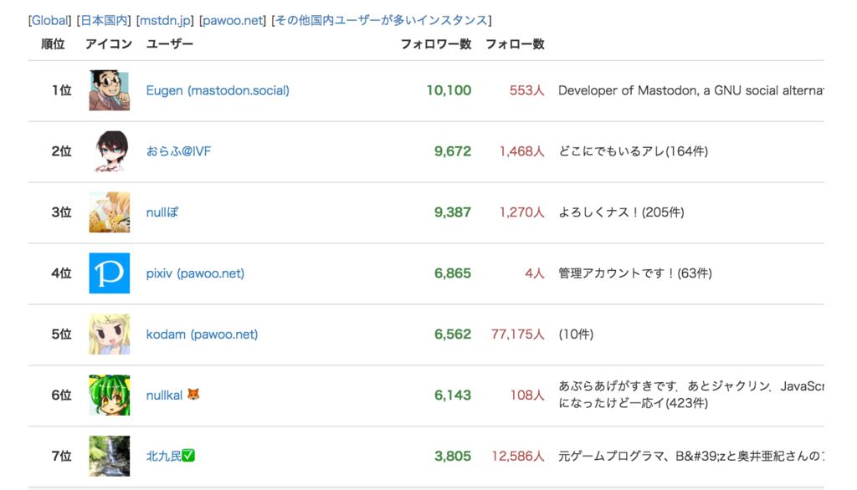
Task: Open the pawoo.net ranking tab
Action: (x=233, y=20)
